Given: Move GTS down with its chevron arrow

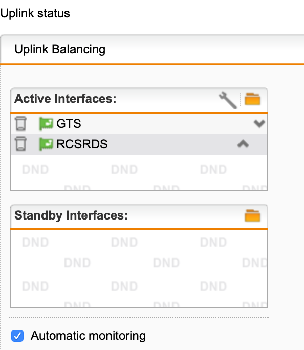Looking at the screenshot, I should click(x=259, y=123).
